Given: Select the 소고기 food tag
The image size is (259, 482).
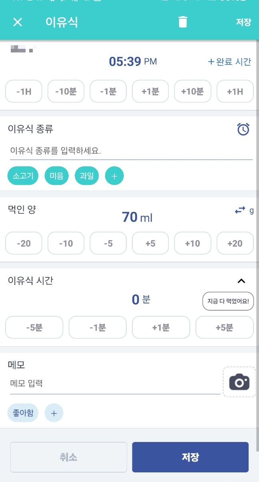Looking at the screenshot, I should click(x=23, y=175).
